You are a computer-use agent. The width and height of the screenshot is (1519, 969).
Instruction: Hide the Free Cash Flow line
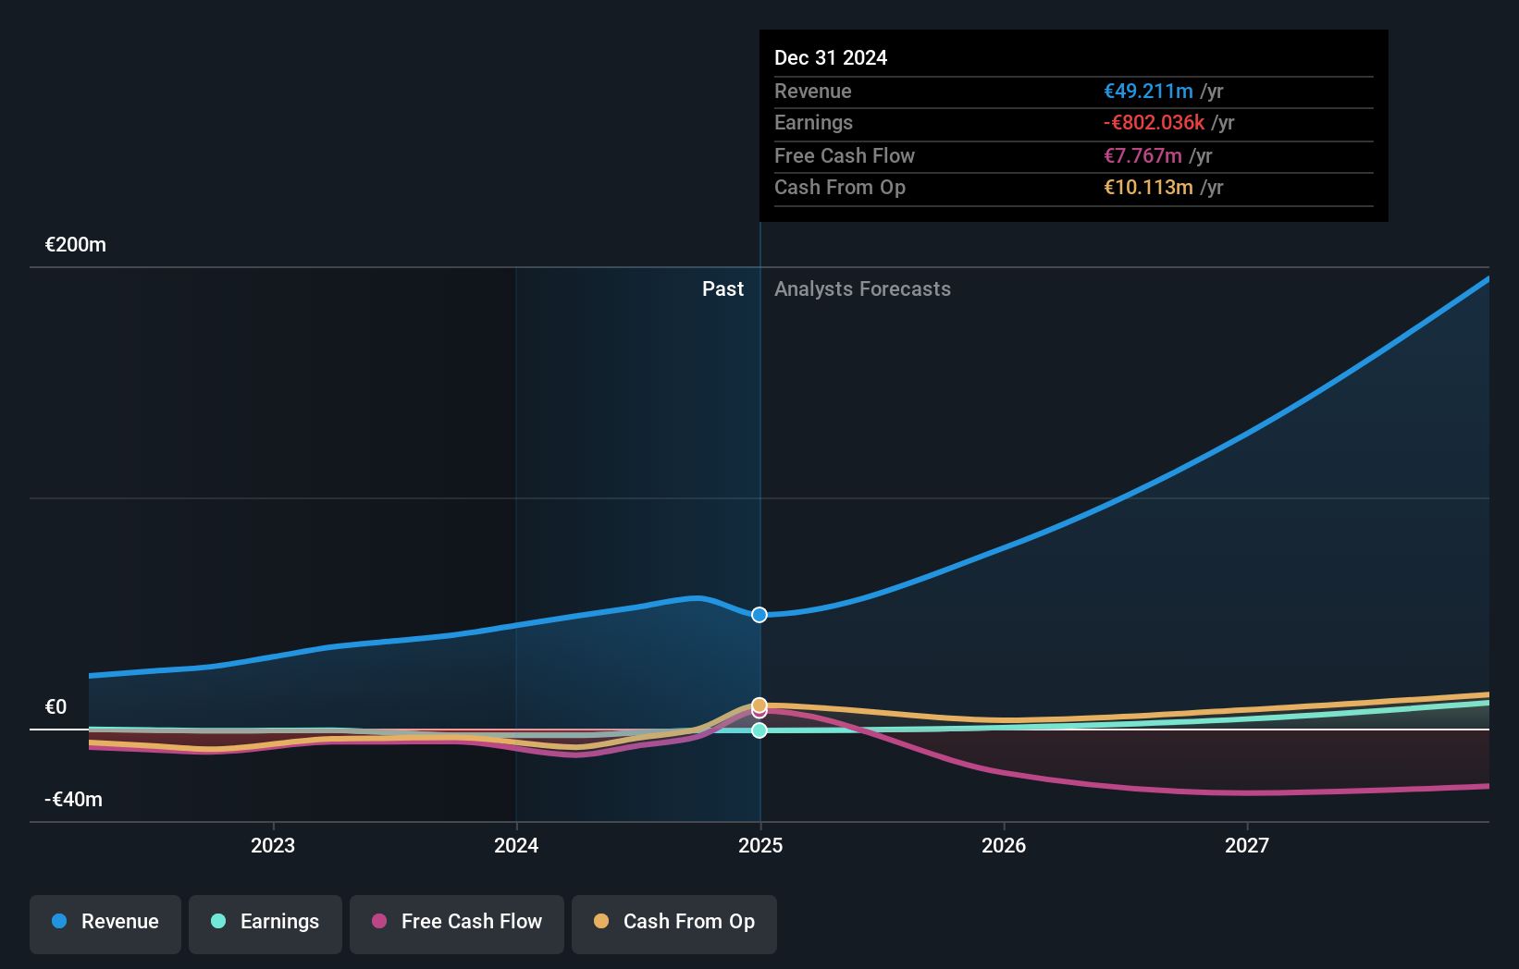[456, 922]
